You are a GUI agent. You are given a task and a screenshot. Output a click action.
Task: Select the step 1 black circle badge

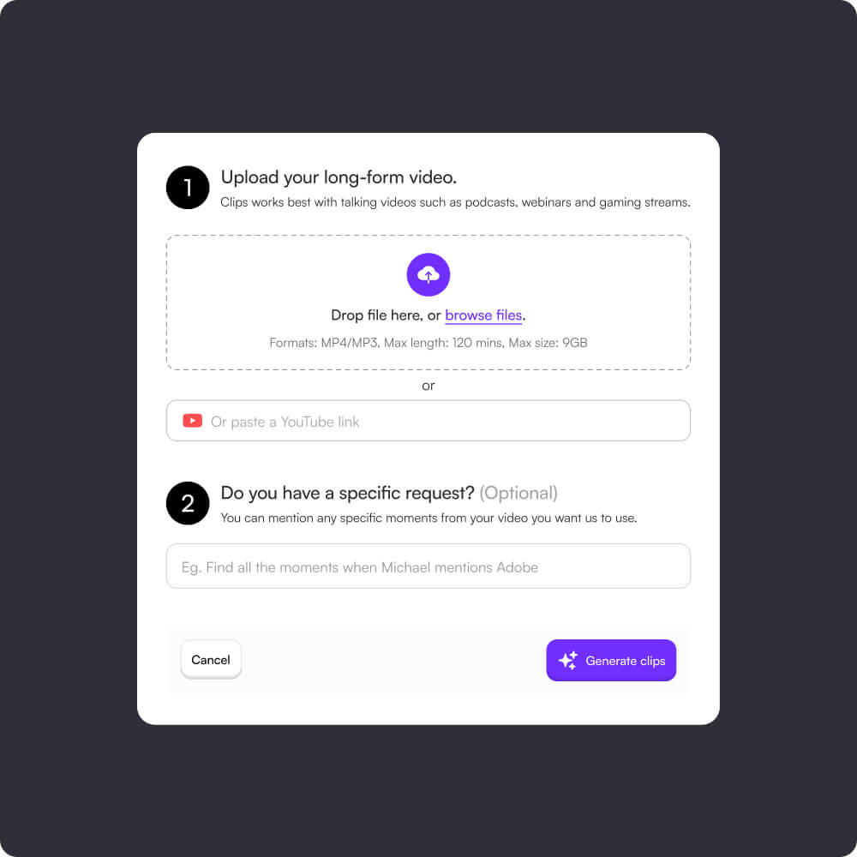pyautogui.click(x=188, y=188)
